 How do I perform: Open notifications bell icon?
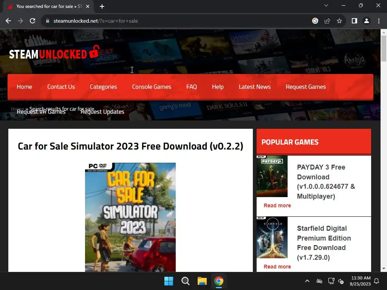tap(377, 281)
